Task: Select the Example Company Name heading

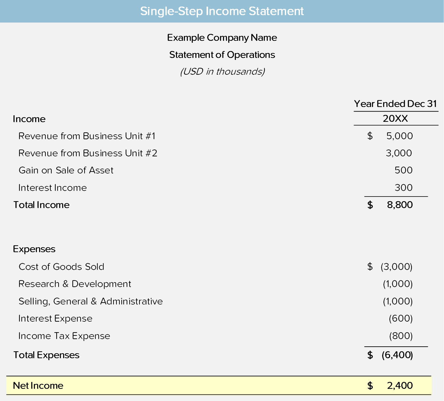Action: pyautogui.click(x=222, y=38)
